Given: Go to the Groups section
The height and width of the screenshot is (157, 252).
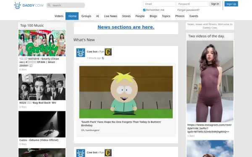Looking at the screenshot, I should tap(86, 16).
